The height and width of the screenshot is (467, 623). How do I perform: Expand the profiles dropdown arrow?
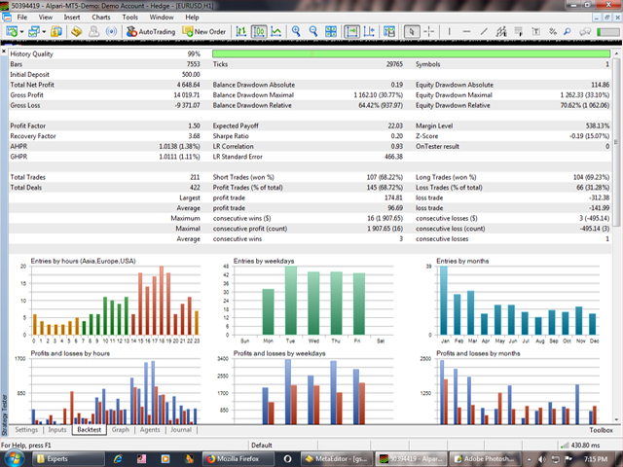click(44, 32)
